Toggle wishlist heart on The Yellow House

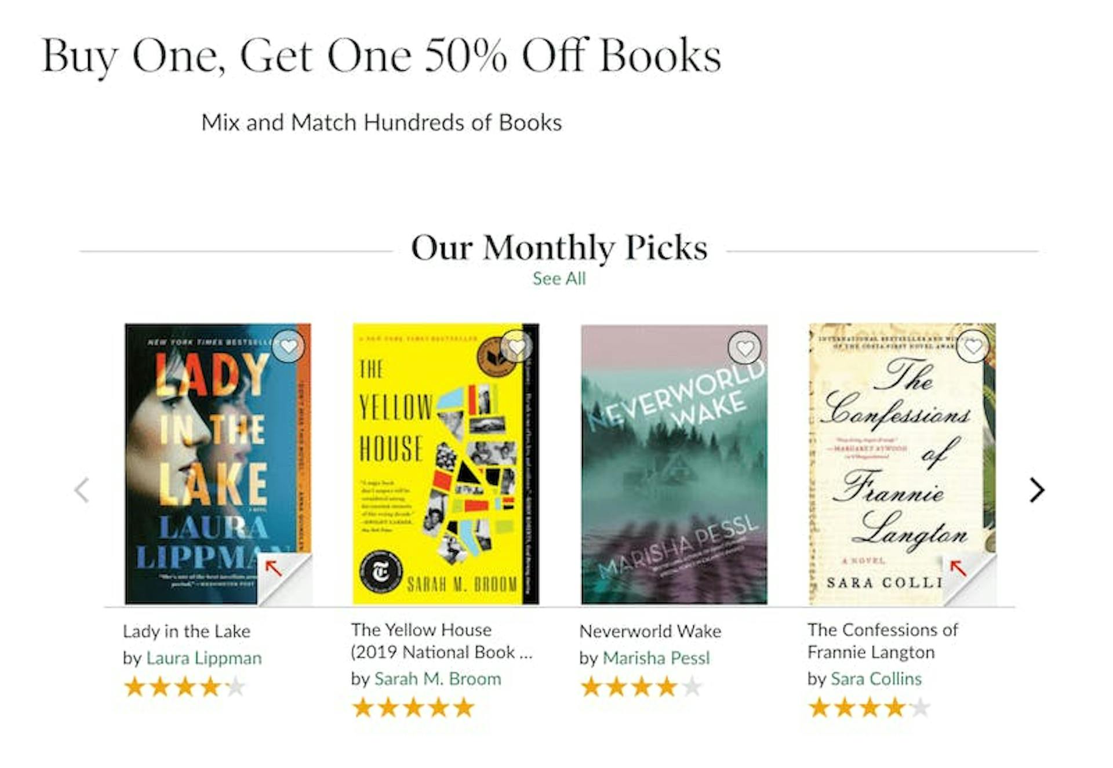pyautogui.click(x=517, y=347)
